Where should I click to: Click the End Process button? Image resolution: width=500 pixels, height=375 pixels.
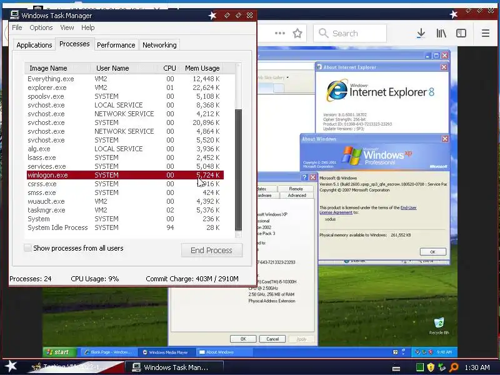[x=212, y=251]
